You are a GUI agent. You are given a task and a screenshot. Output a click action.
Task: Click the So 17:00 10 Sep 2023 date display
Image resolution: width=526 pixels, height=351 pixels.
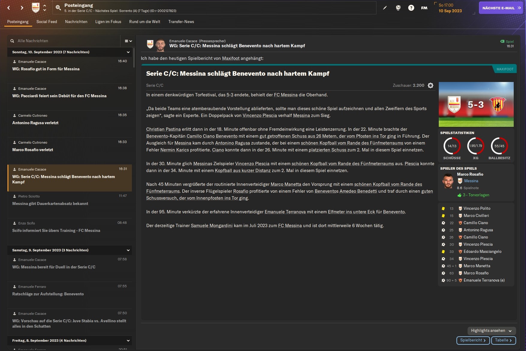pyautogui.click(x=450, y=8)
